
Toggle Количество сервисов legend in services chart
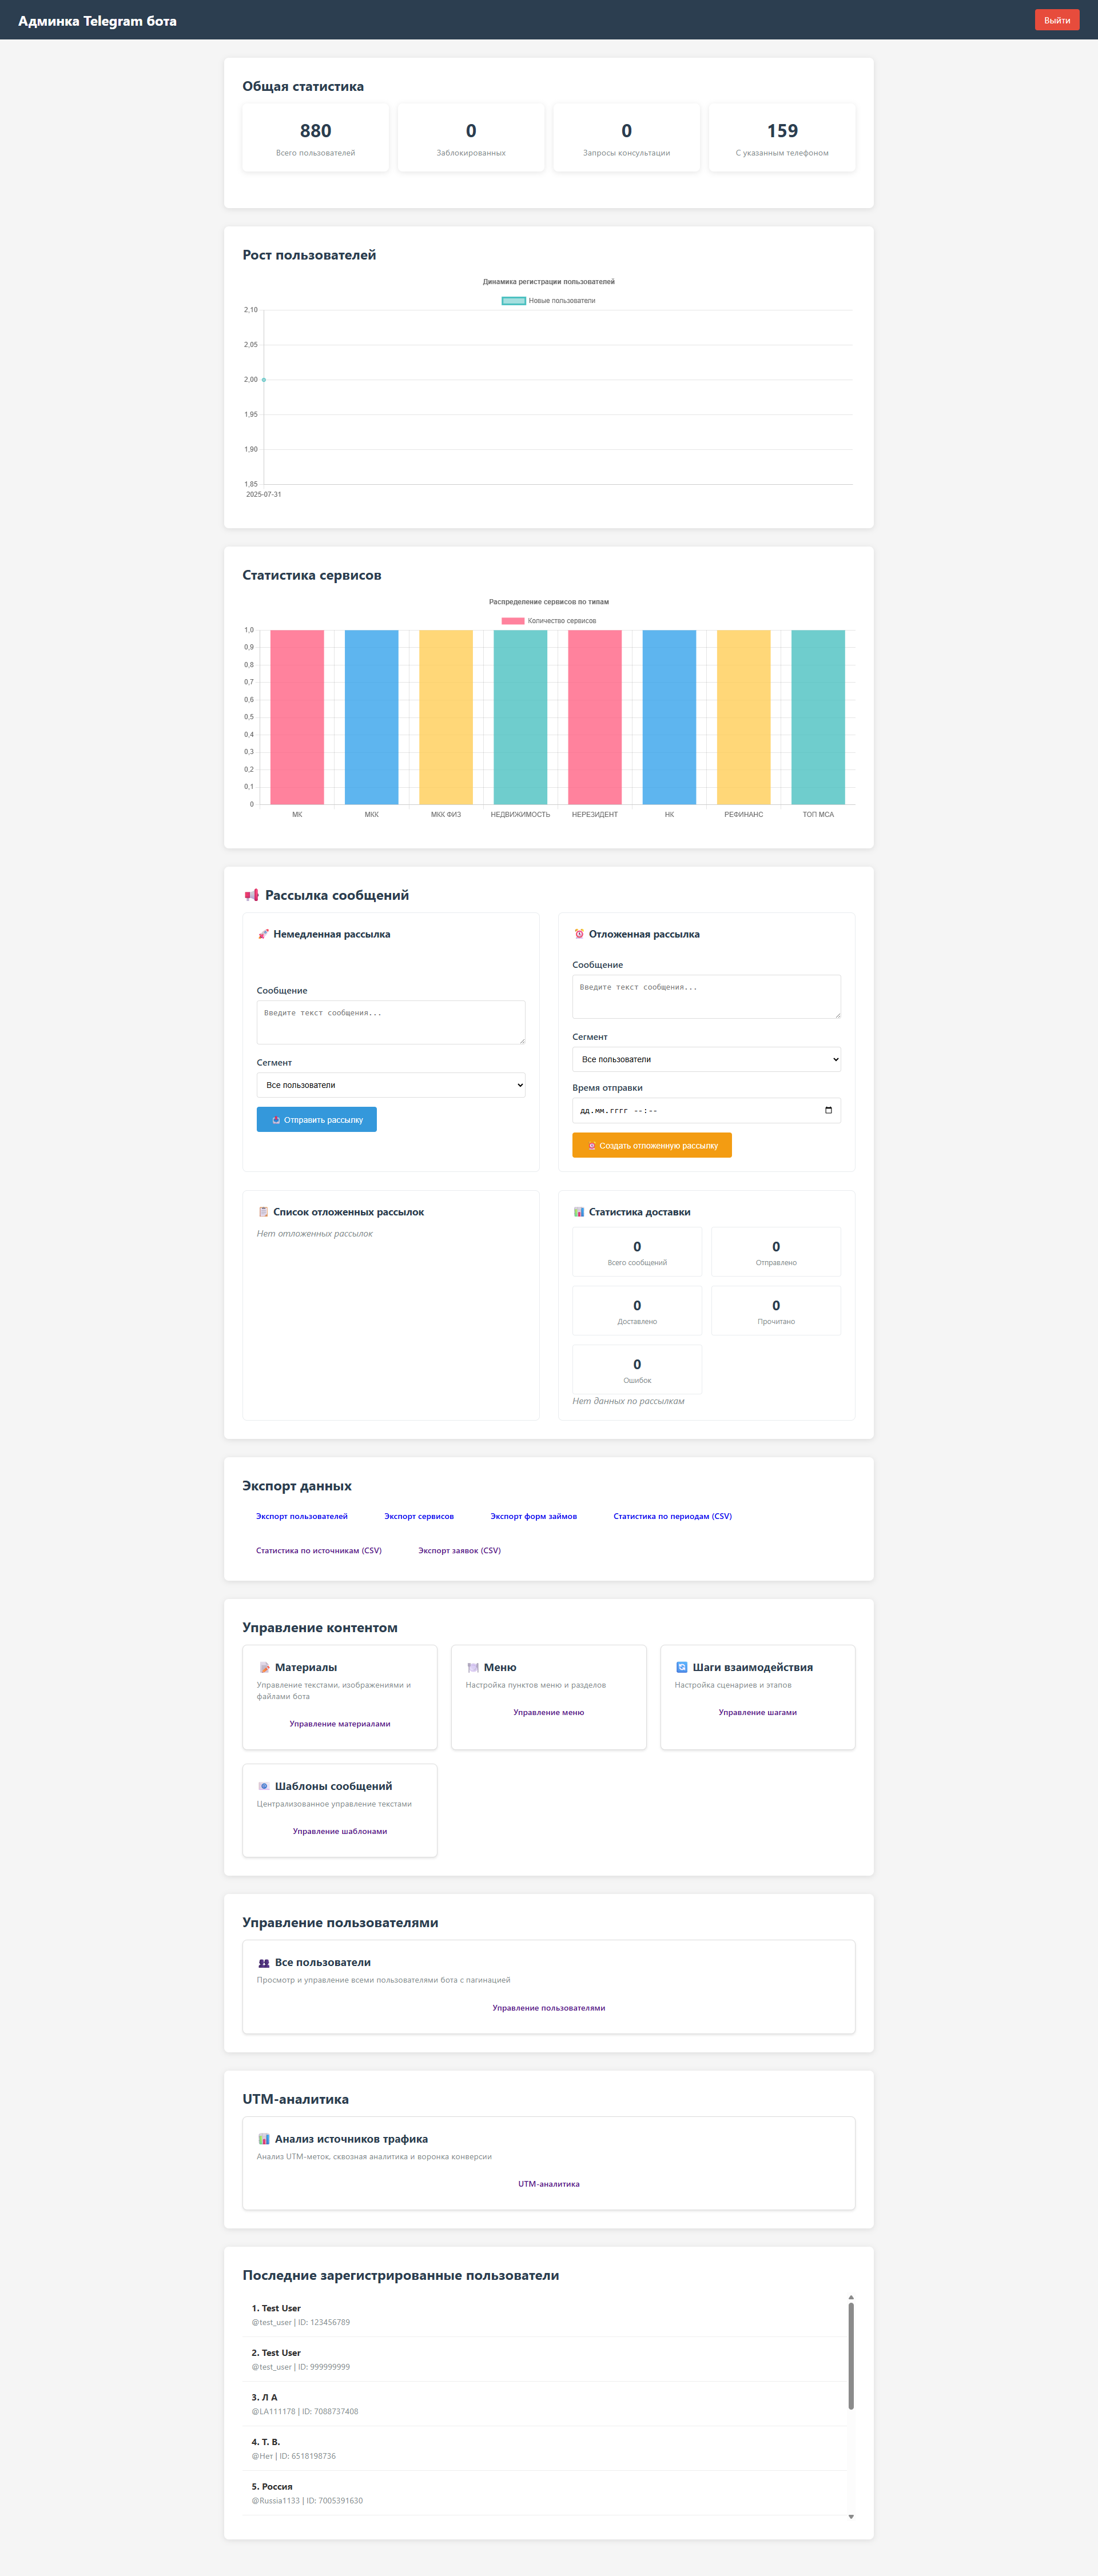point(548,621)
